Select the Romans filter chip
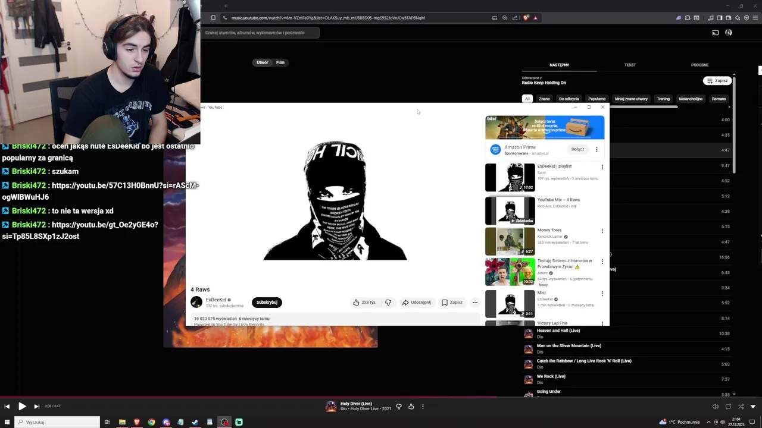Screen dimensions: 762x428 (719, 99)
